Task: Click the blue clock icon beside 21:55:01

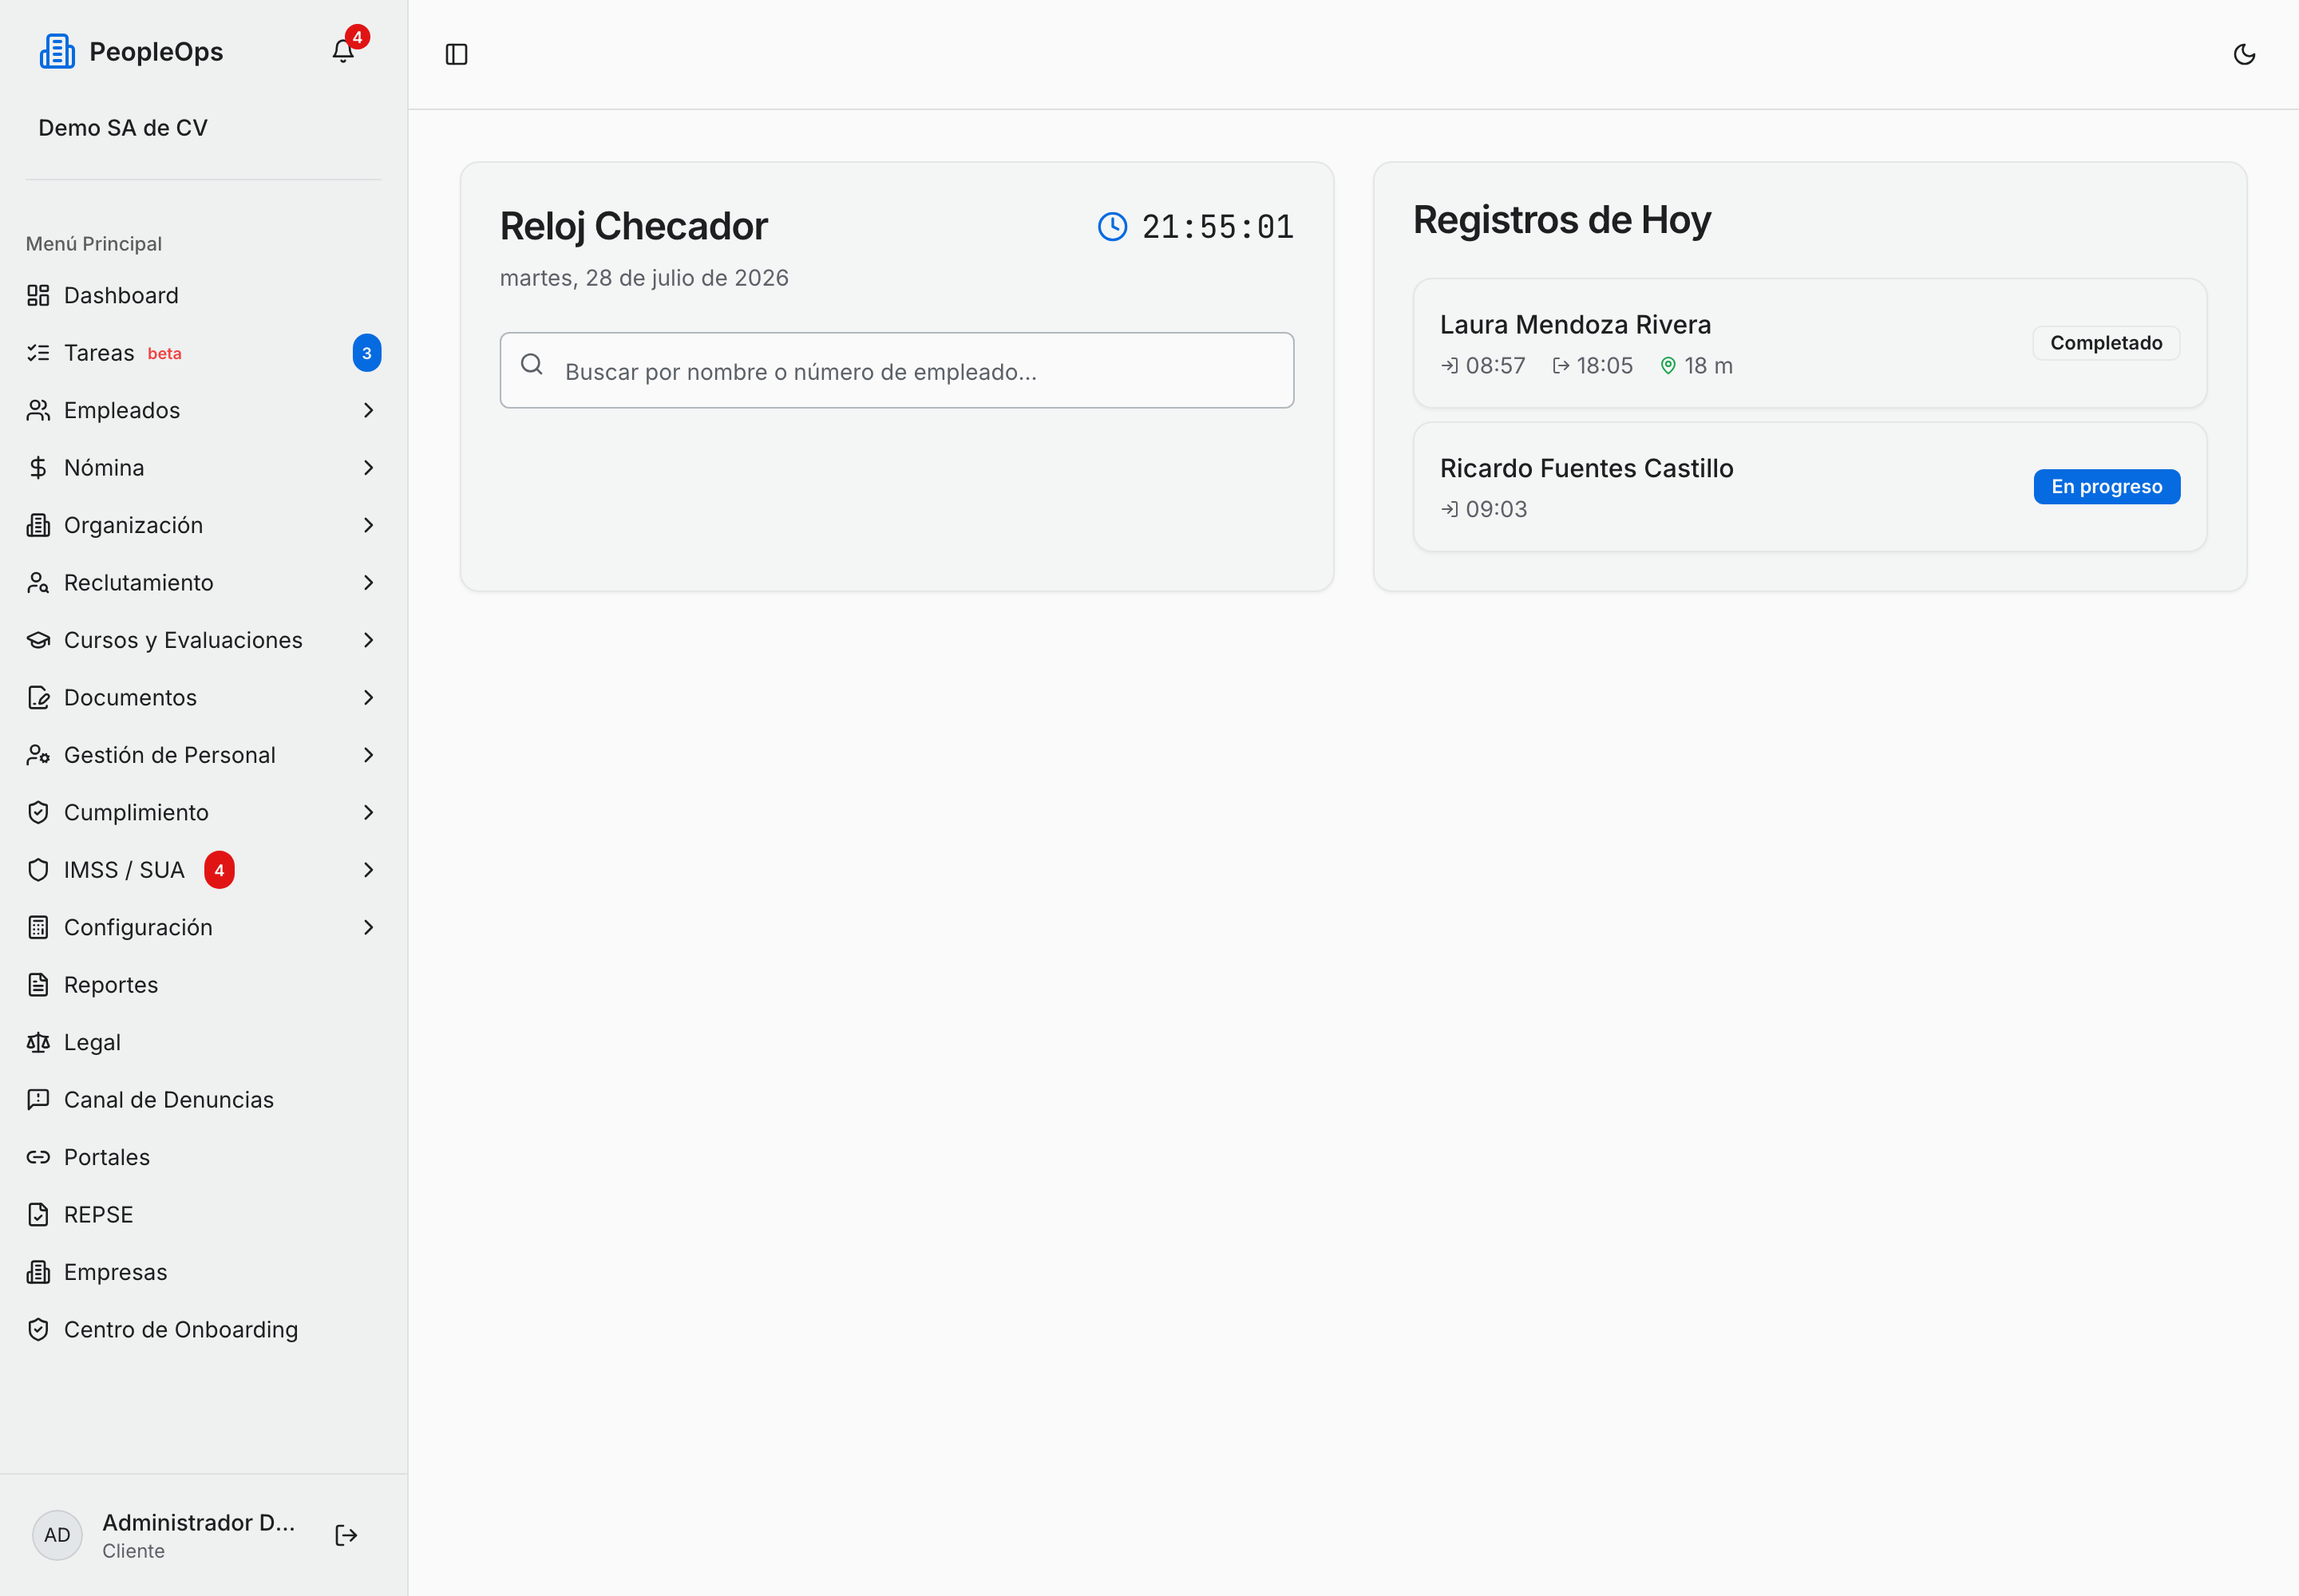Action: pyautogui.click(x=1113, y=227)
